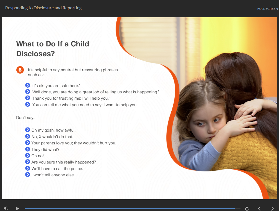Click the text Are you sure this really happened?

coord(64,162)
